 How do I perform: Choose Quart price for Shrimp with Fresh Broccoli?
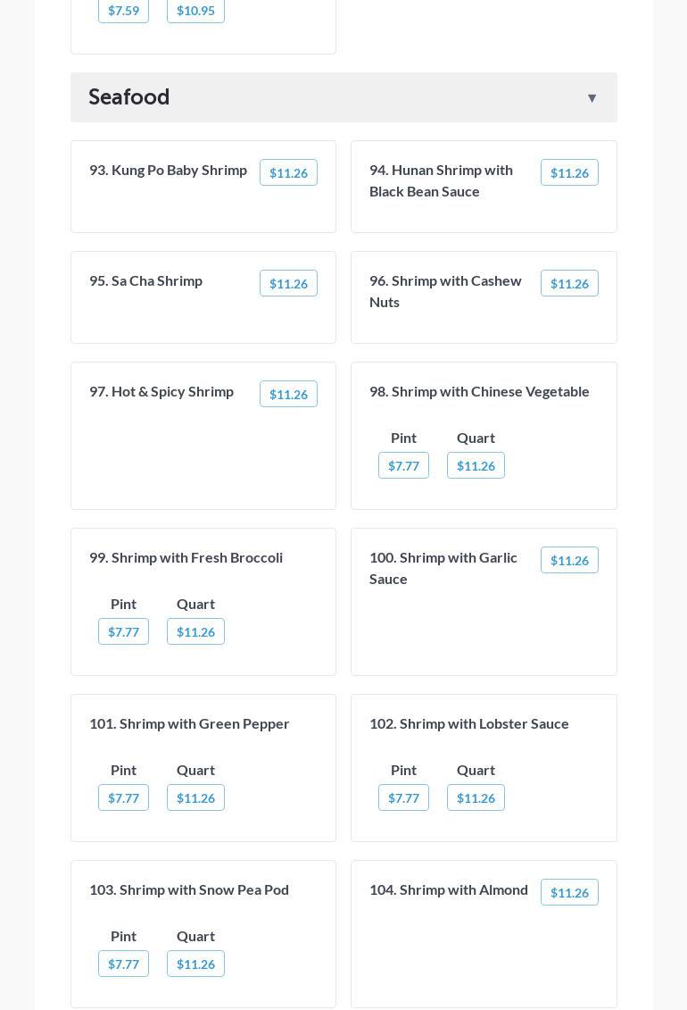[x=195, y=632]
